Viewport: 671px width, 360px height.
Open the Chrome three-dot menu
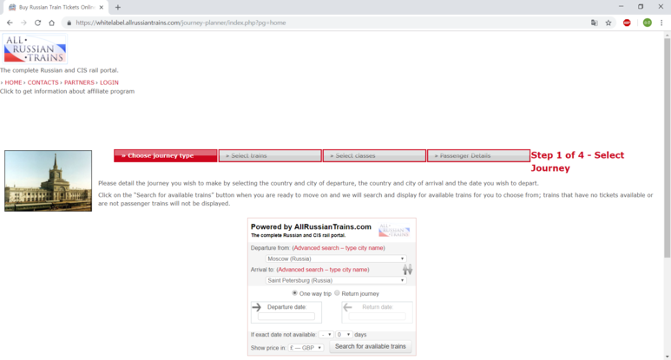661,23
